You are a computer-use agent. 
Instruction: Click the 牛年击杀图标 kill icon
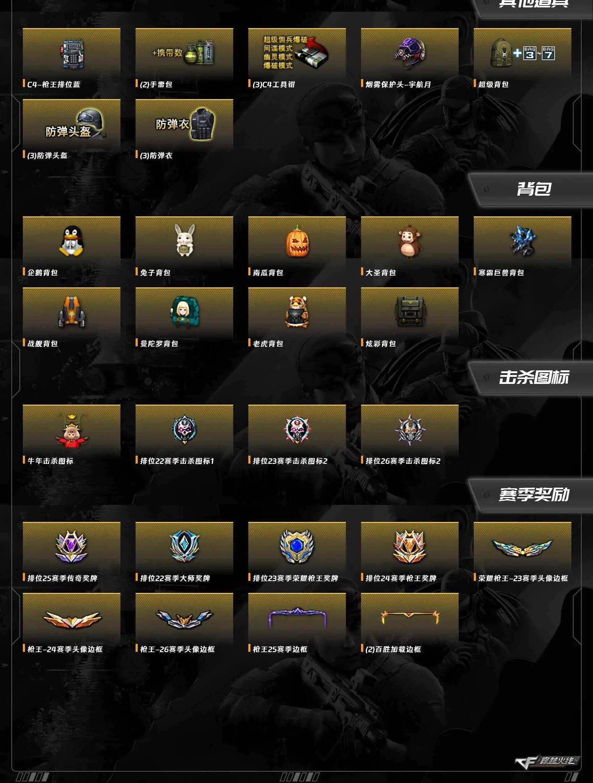(72, 430)
